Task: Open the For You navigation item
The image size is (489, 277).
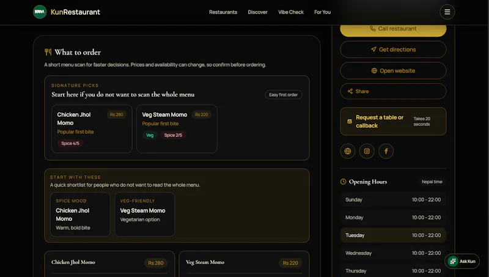Action: (x=322, y=12)
